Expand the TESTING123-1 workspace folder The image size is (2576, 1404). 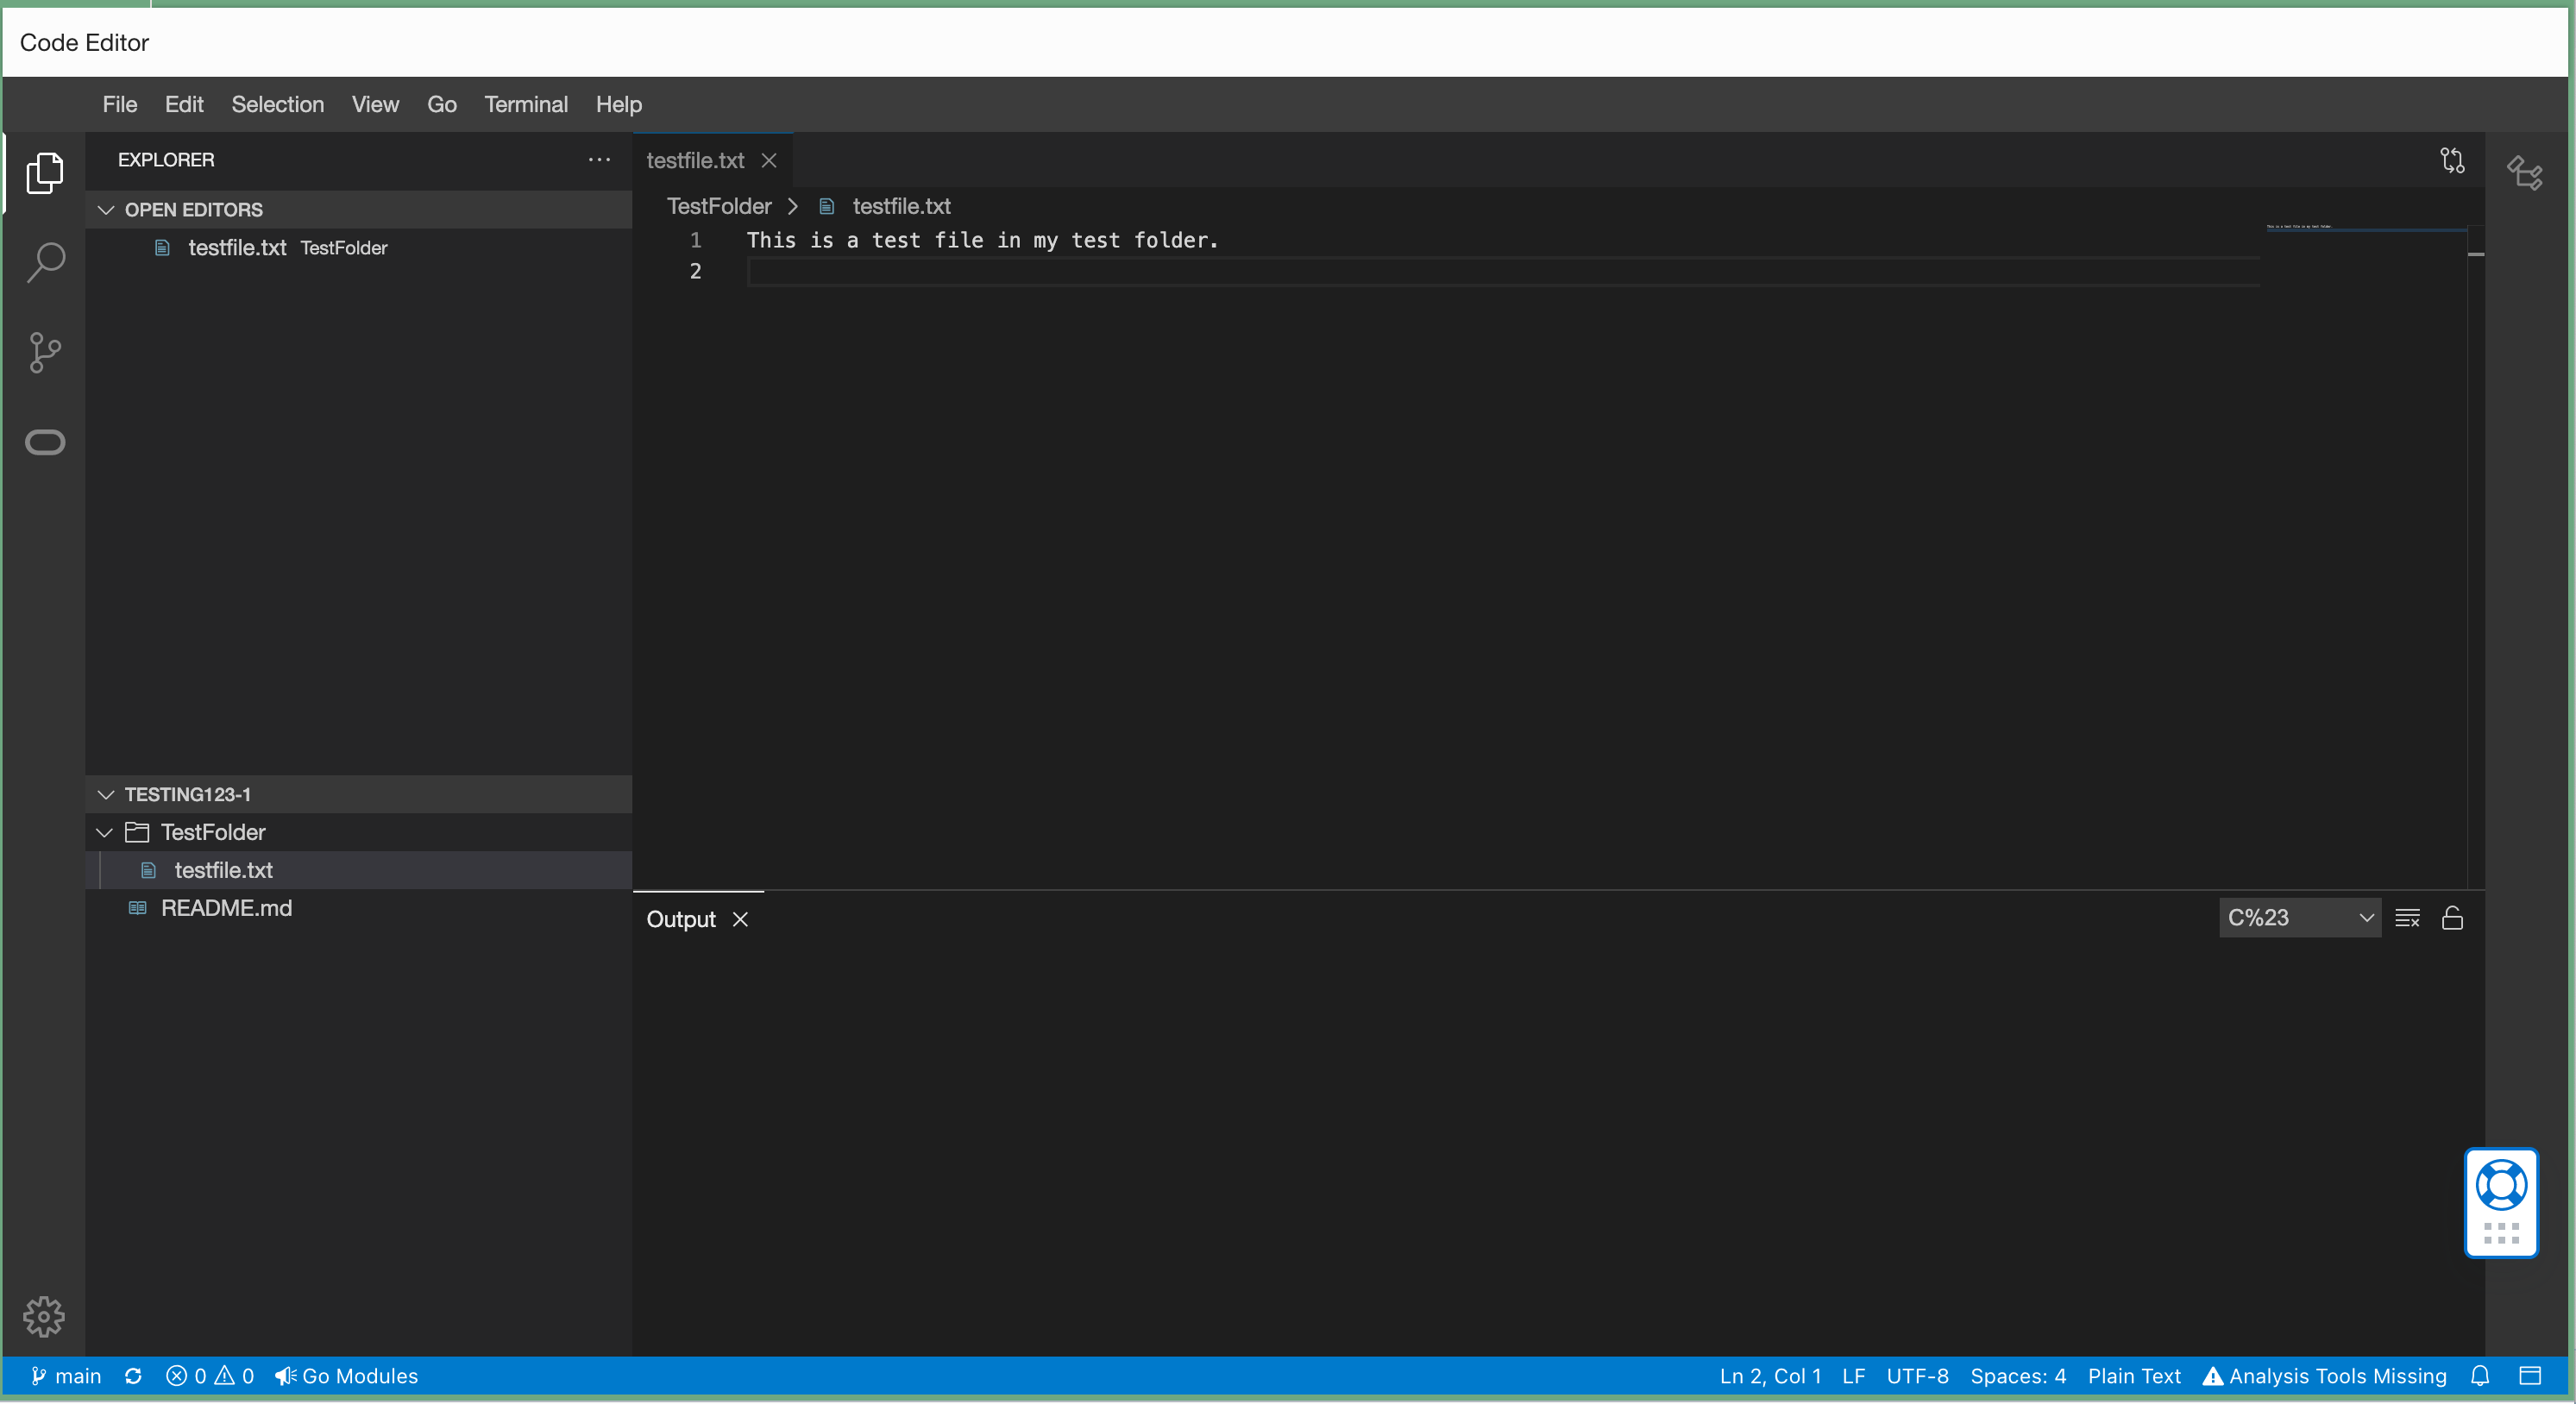coord(109,793)
